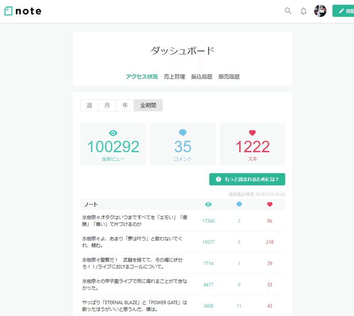Viewport: 354px width, 316px height.
Task: Click comment bubble icon above 35
Action: click(x=183, y=133)
